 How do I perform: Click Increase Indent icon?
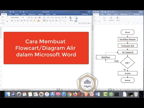point(59,17)
